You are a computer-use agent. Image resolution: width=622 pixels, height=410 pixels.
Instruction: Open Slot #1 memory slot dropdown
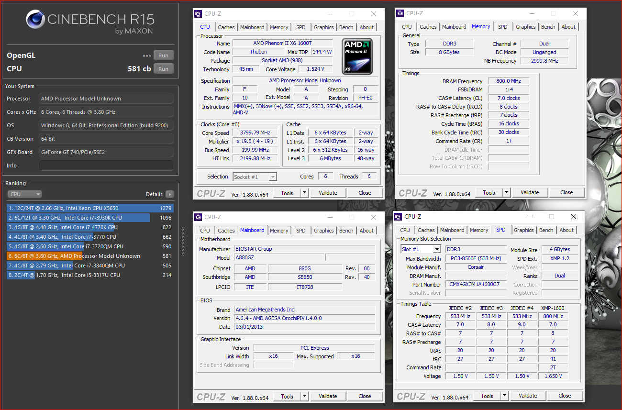point(421,249)
